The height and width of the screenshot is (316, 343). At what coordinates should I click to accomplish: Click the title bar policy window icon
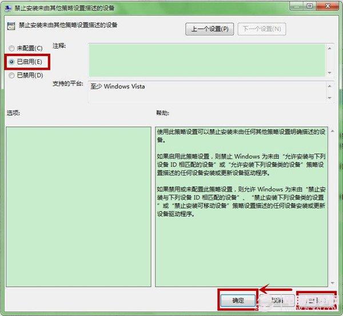pyautogui.click(x=8, y=8)
